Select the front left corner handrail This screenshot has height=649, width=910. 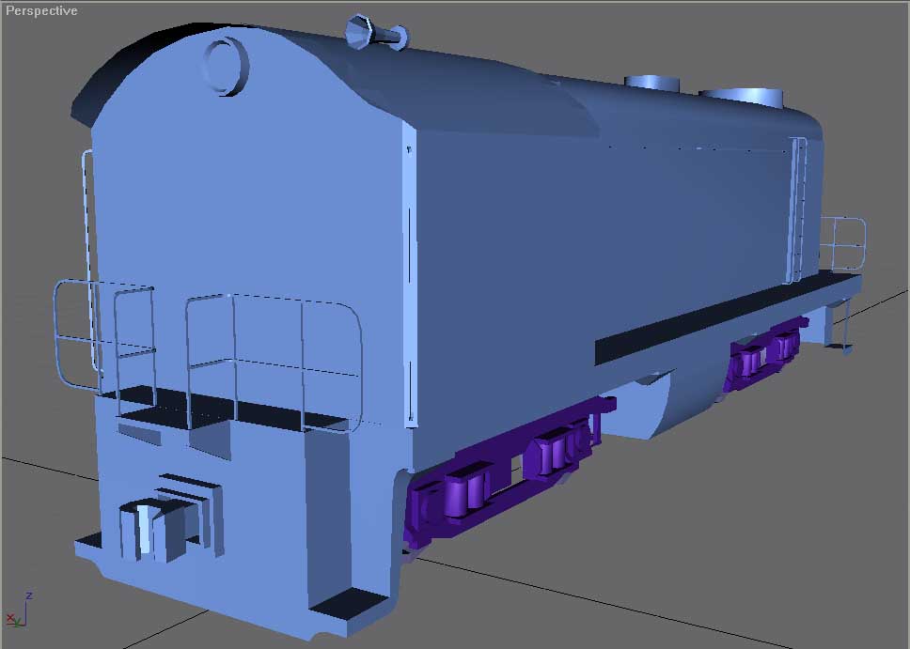pyautogui.click(x=103, y=329)
